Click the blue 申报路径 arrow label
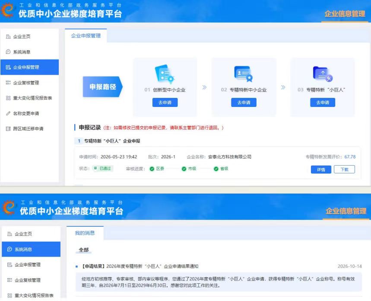371x301 pixels. (x=103, y=87)
